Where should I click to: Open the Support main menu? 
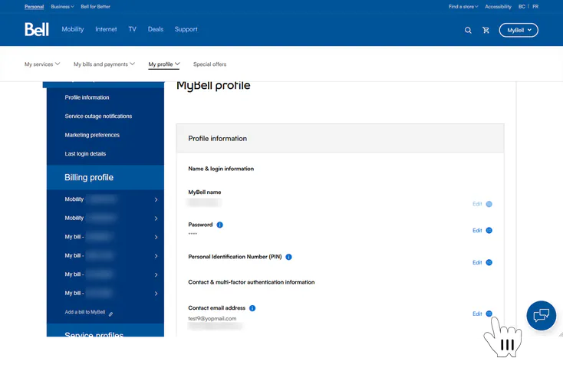click(186, 29)
